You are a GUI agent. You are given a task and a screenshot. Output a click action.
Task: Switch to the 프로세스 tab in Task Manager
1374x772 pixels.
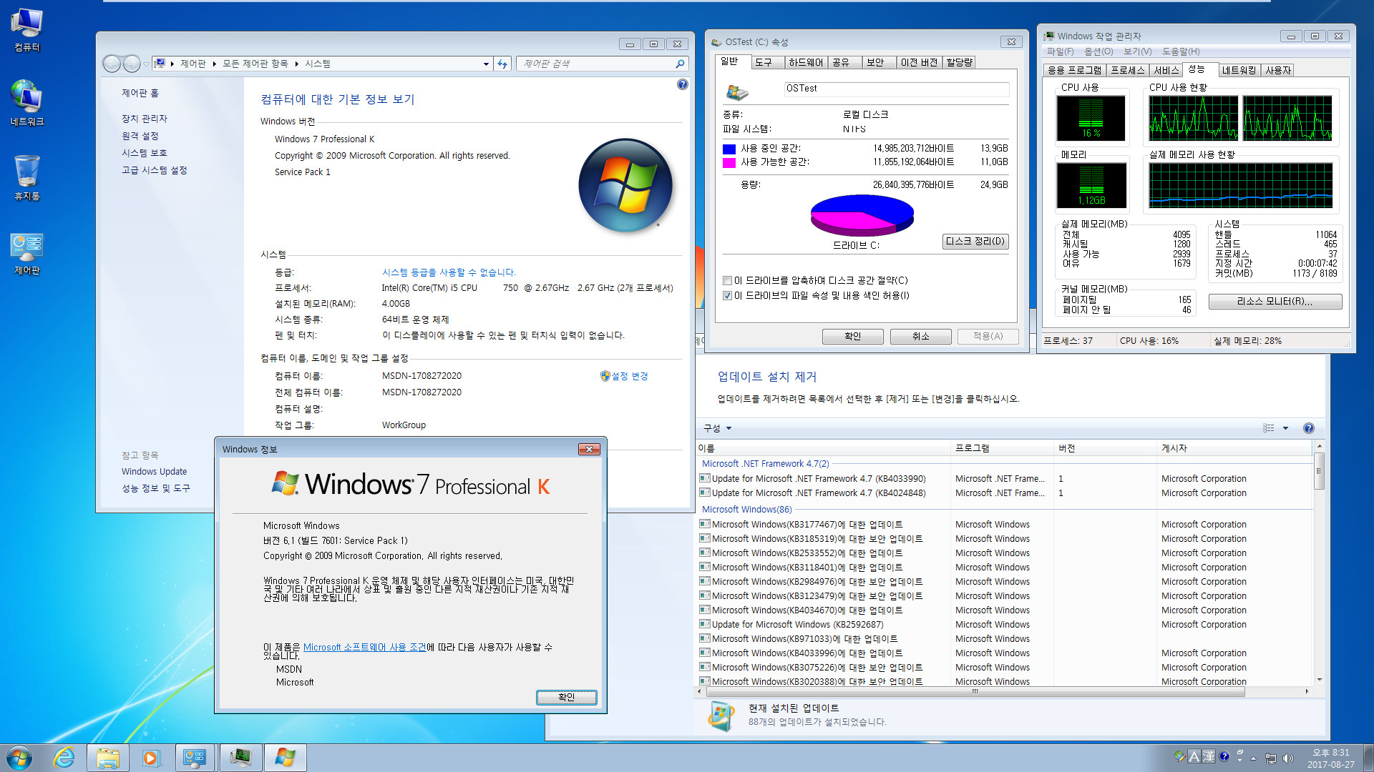click(x=1128, y=70)
